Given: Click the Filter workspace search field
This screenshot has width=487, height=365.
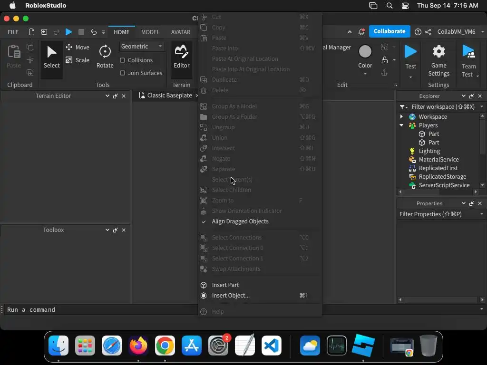Looking at the screenshot, I should point(443,107).
